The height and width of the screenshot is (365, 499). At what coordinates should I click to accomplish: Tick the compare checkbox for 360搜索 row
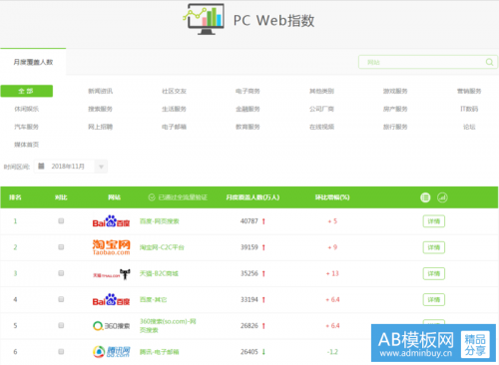(x=61, y=325)
